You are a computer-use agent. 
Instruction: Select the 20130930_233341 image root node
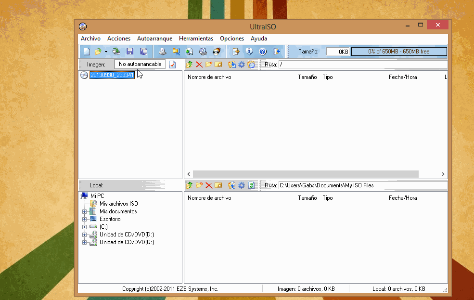[x=112, y=75]
